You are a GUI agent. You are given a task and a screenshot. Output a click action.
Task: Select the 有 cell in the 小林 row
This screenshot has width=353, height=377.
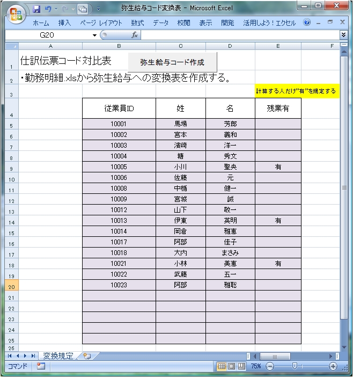pyautogui.click(x=278, y=264)
